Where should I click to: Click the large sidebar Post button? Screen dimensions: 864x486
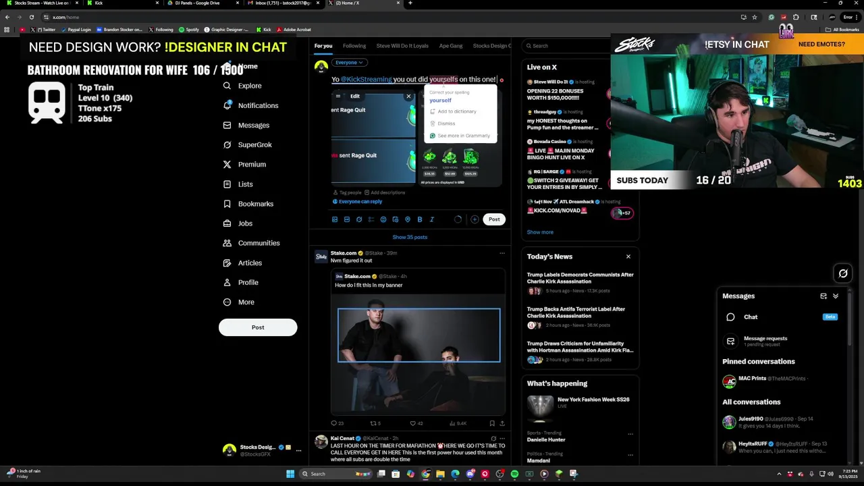(x=258, y=327)
